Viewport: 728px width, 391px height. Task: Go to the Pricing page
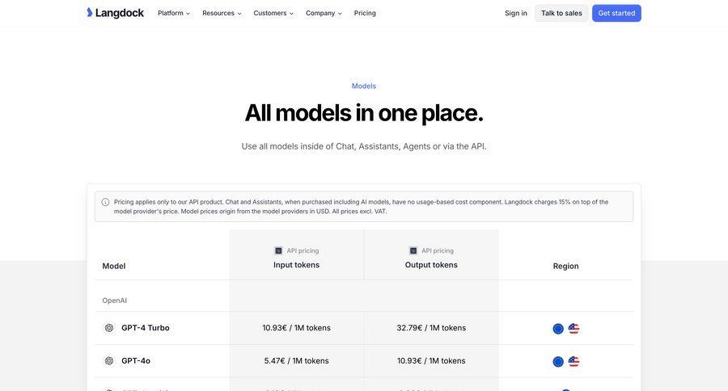click(365, 13)
